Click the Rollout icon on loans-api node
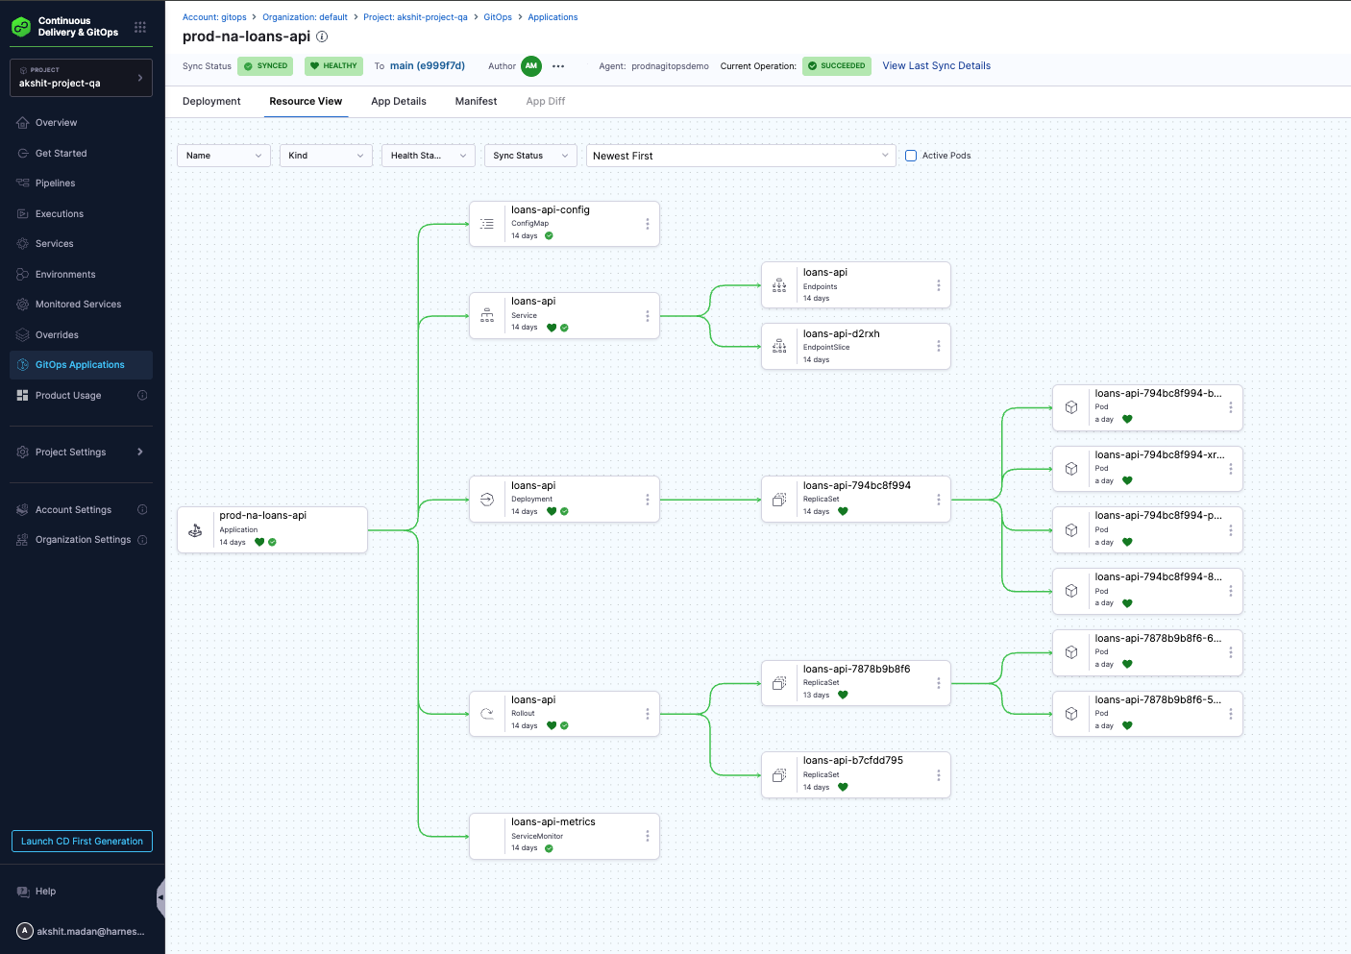Image resolution: width=1351 pixels, height=954 pixels. pyautogui.click(x=487, y=714)
